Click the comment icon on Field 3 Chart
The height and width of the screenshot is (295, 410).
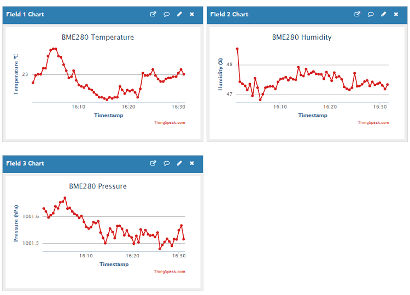tap(166, 163)
